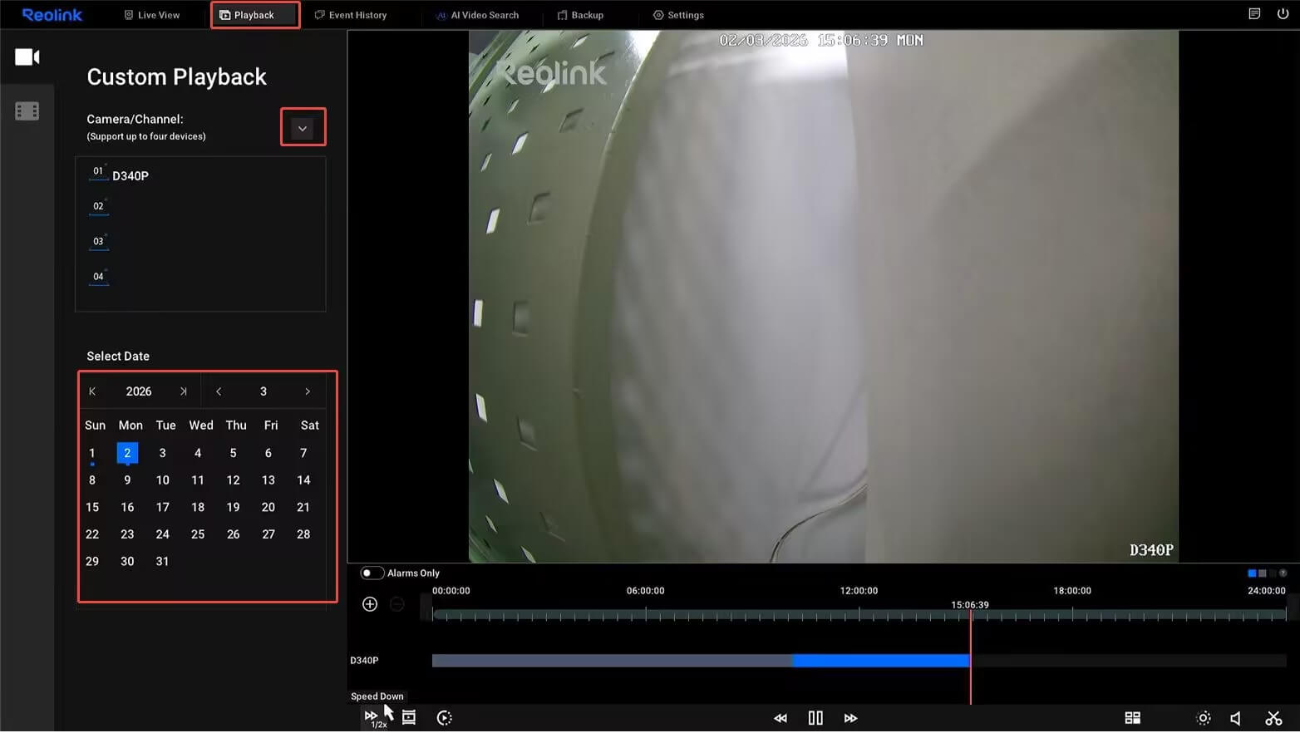Go to next month in calendar
The width and height of the screenshot is (1300, 733).
[x=307, y=391]
